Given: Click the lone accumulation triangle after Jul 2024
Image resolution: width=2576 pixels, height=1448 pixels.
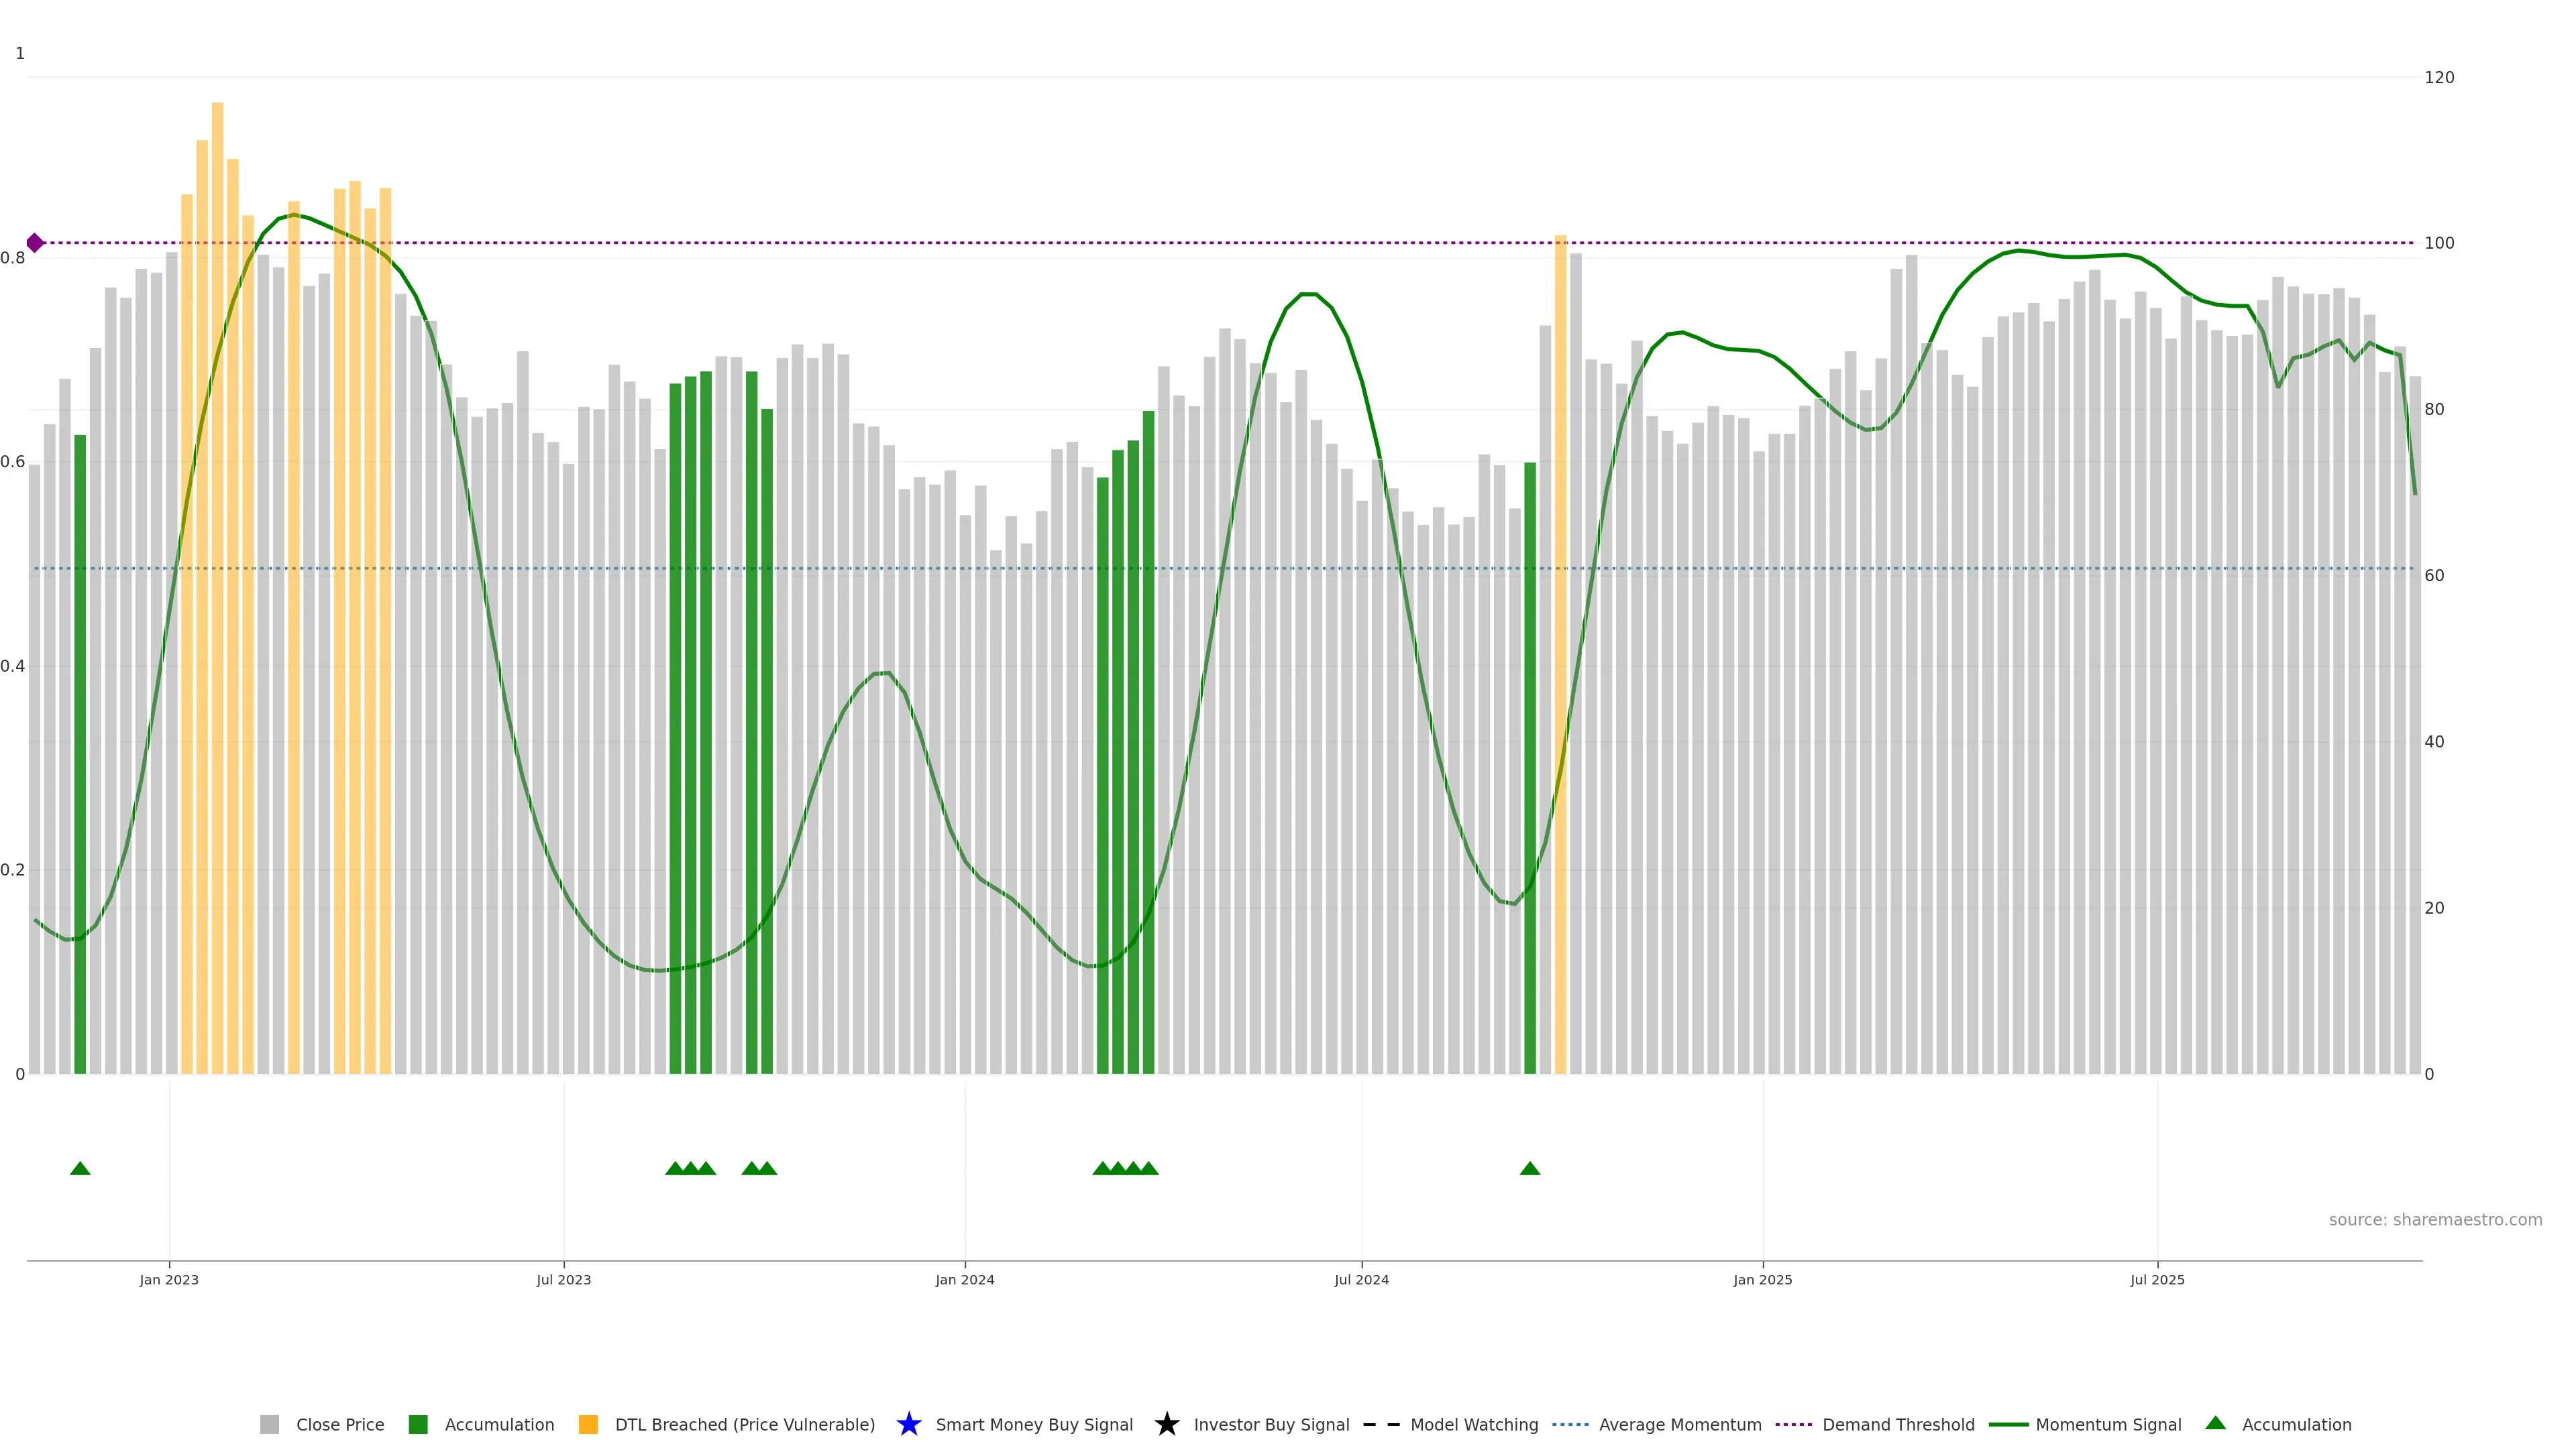Looking at the screenshot, I should [1529, 1168].
